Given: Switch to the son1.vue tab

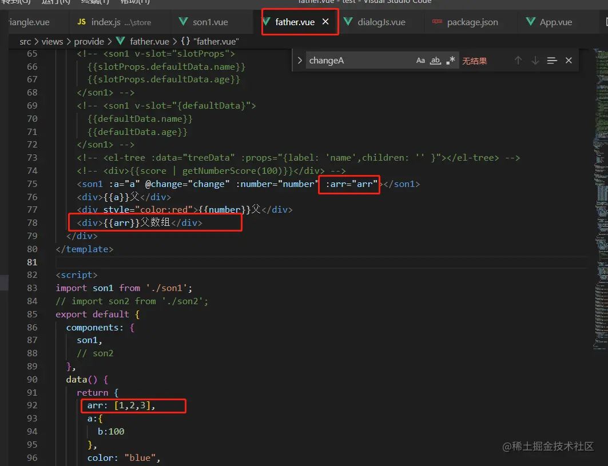Looking at the screenshot, I should (210, 22).
